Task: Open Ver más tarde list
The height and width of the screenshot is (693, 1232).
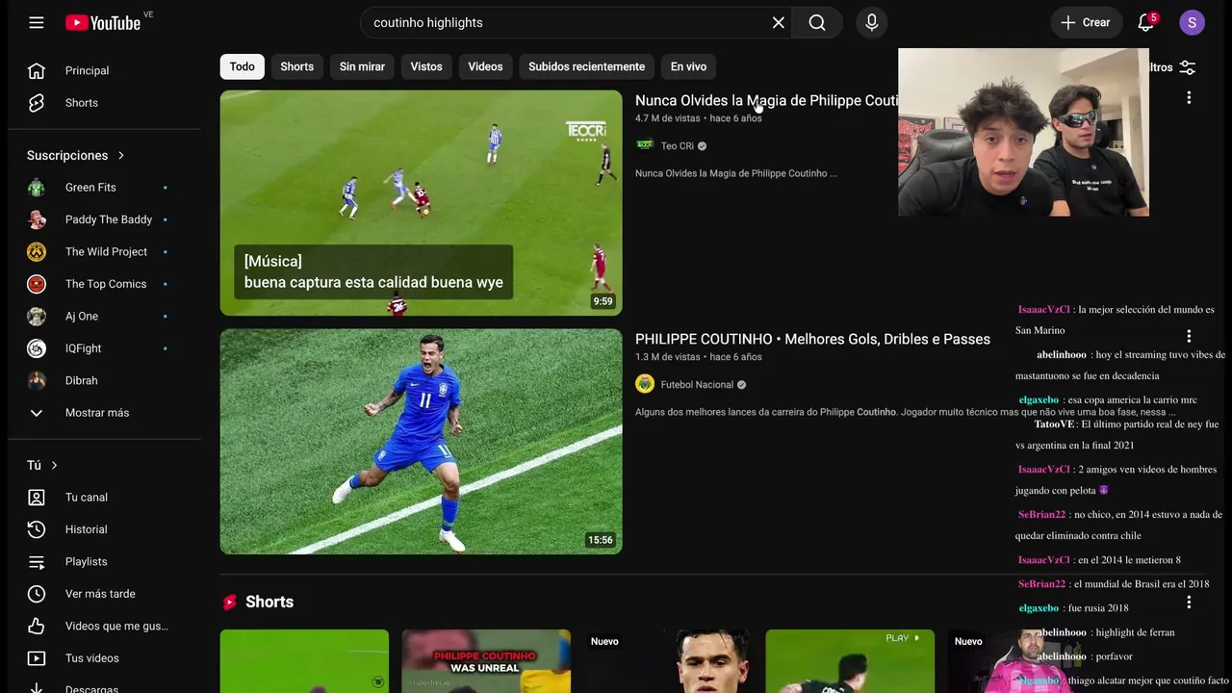Action: tap(104, 594)
